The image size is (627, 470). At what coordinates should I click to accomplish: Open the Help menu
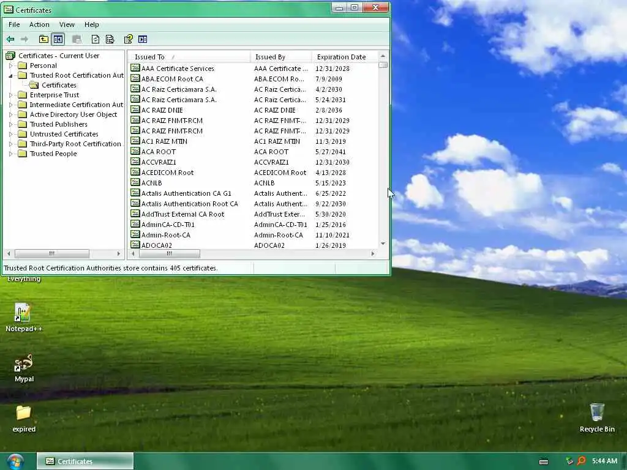(92, 24)
